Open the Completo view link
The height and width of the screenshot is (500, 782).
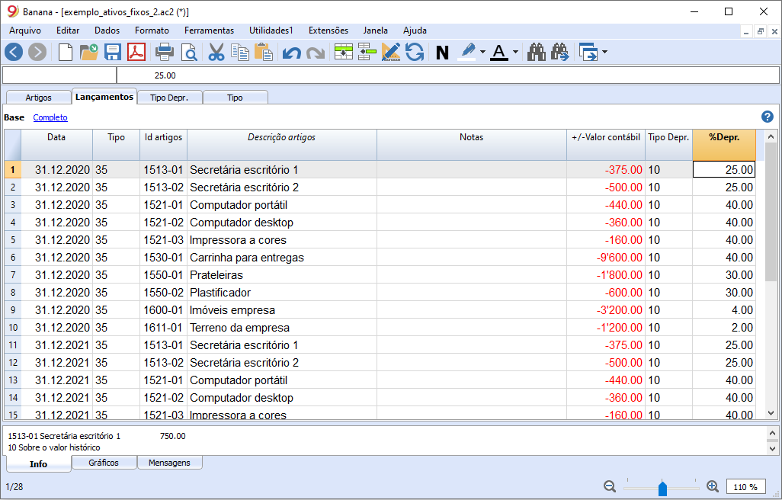pos(50,117)
